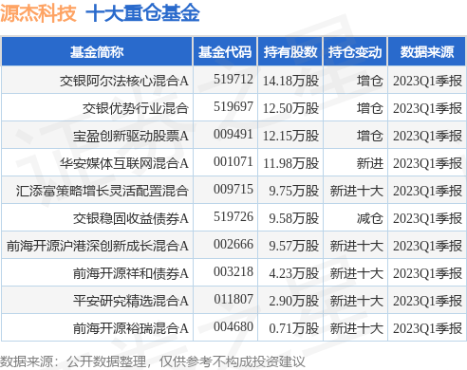Select fund 宝盈创新驱动股票A
This screenshot has height=370, width=467.
click(x=131, y=136)
